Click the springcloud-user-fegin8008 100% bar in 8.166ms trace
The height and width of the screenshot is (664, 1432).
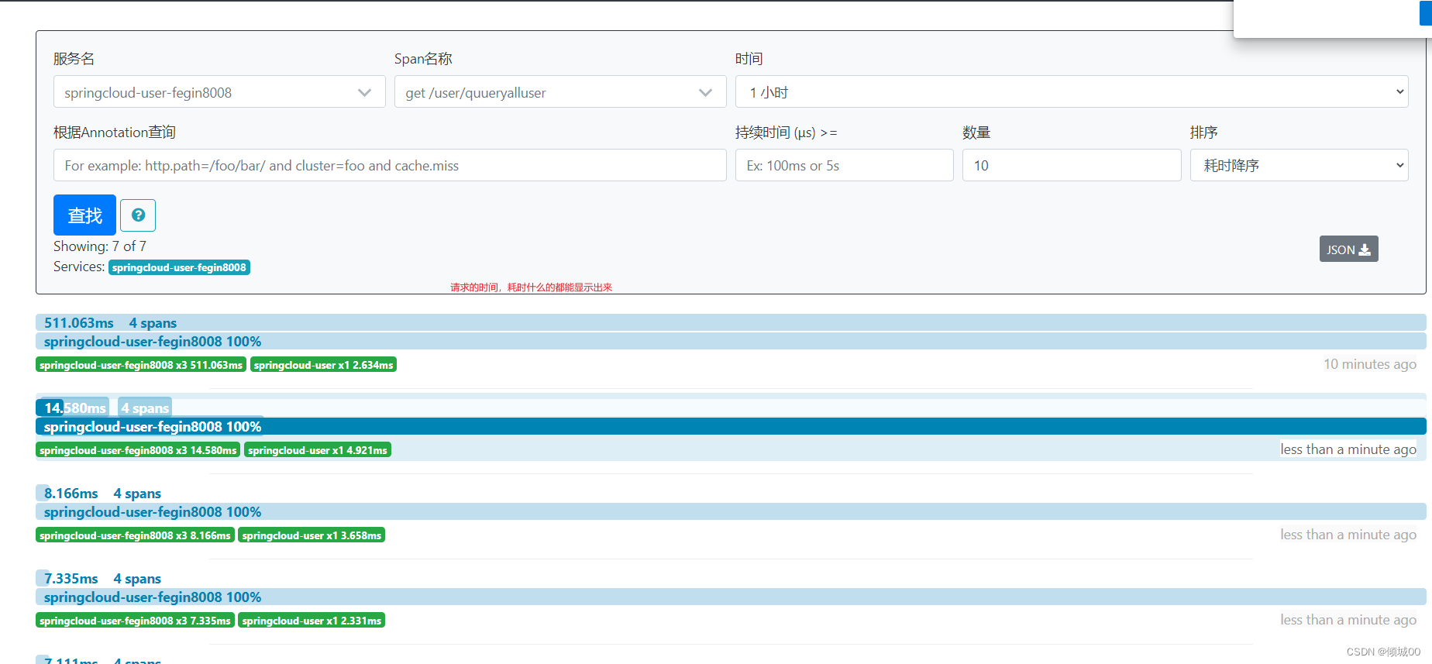(x=731, y=511)
